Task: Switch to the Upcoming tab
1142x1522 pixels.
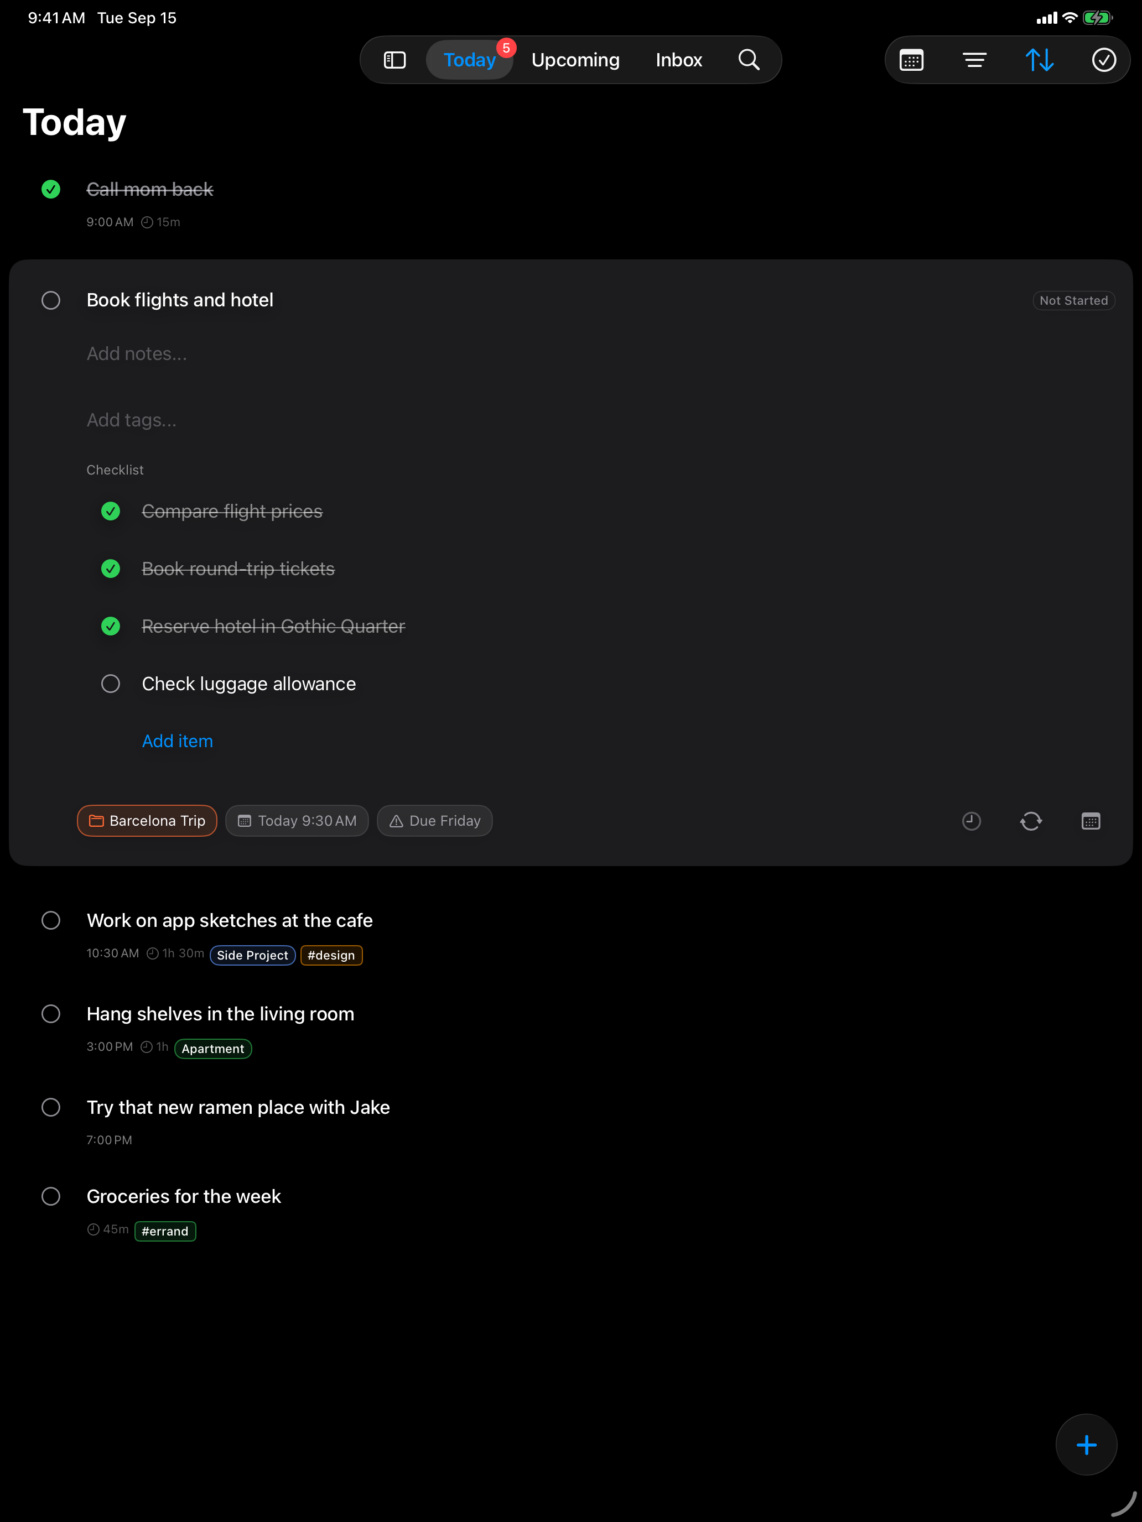Action: coord(575,60)
